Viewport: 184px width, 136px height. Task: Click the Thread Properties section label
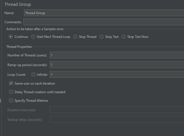point(19,47)
